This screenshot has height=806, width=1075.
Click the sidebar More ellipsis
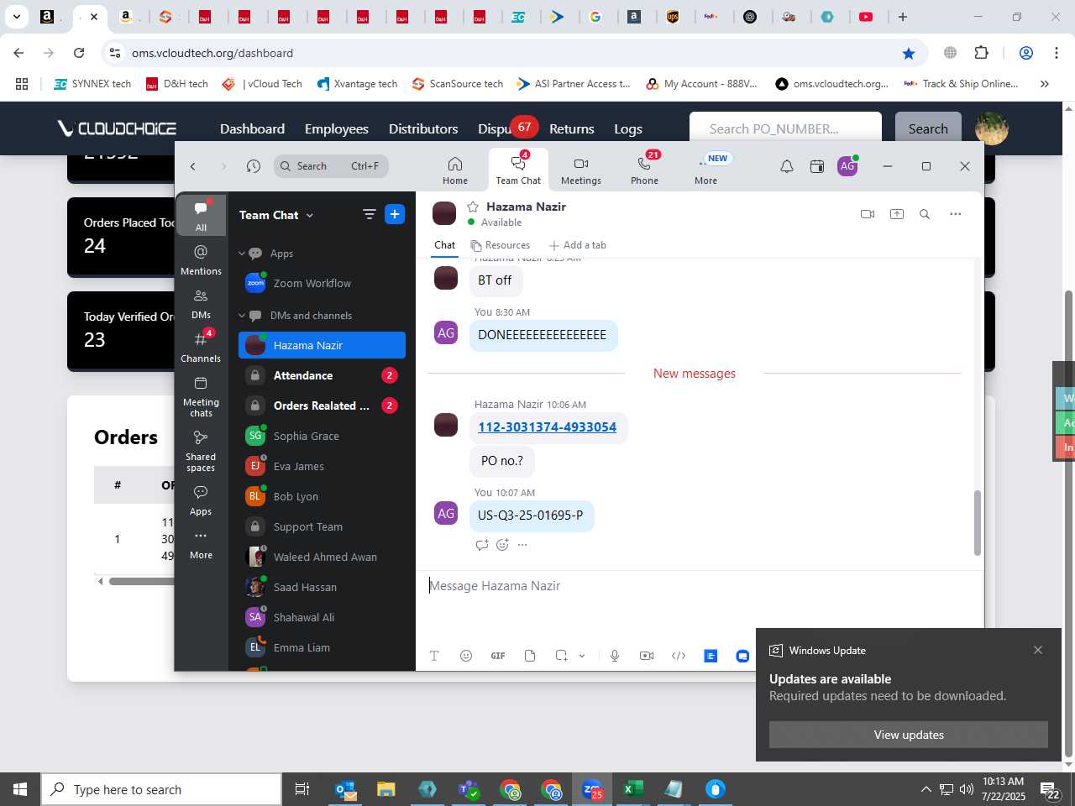pos(201,543)
